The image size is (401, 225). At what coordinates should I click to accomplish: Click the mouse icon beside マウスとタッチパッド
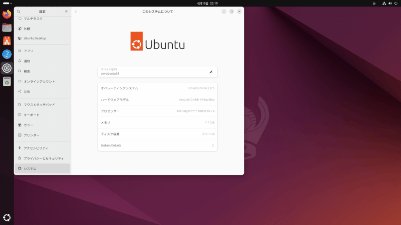point(20,105)
